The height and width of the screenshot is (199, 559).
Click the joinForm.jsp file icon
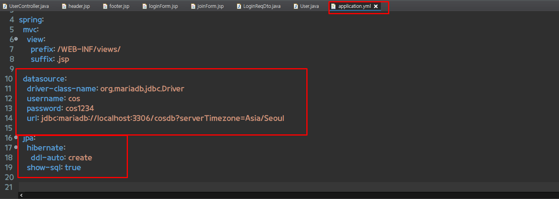(x=193, y=6)
